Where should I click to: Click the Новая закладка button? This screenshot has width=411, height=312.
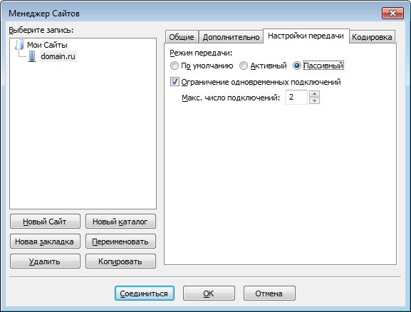45,241
